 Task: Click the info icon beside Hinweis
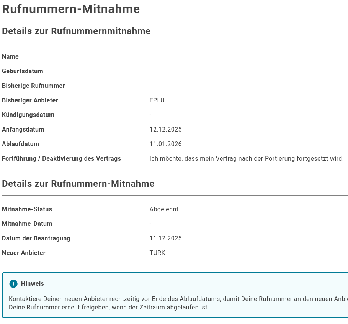(13, 284)
